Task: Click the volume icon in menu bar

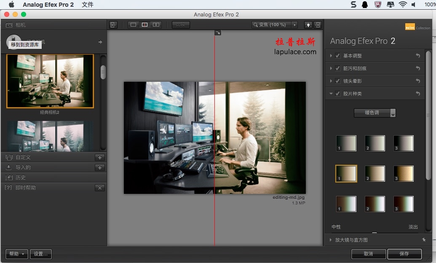Action: [414, 5]
